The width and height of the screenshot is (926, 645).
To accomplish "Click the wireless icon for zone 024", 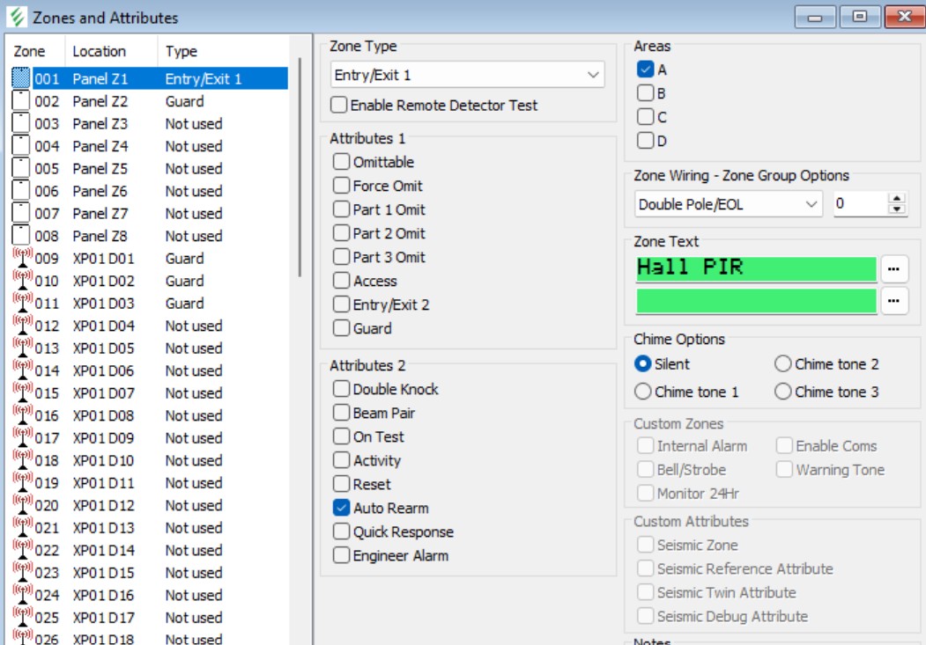I will (21, 596).
